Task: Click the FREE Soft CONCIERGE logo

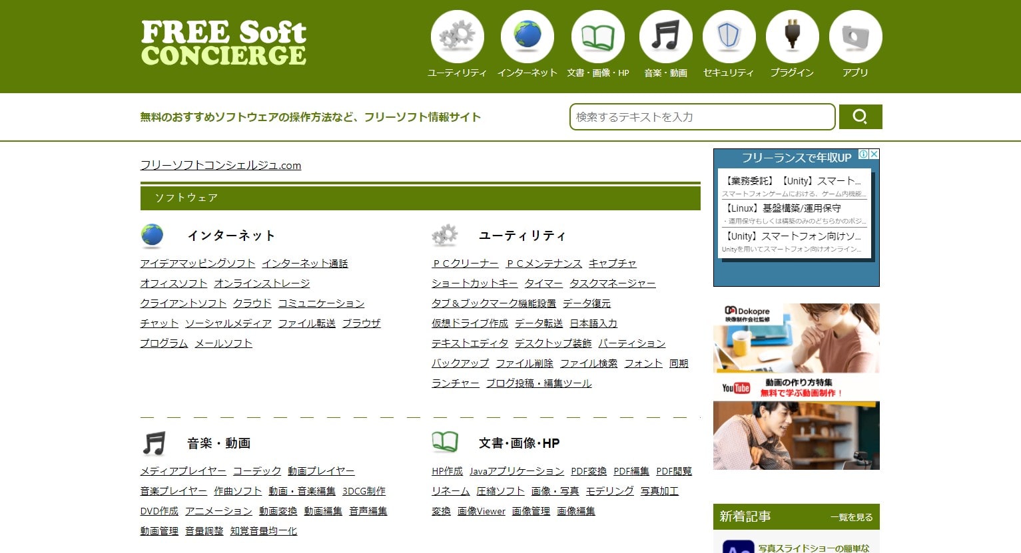Action: point(222,41)
